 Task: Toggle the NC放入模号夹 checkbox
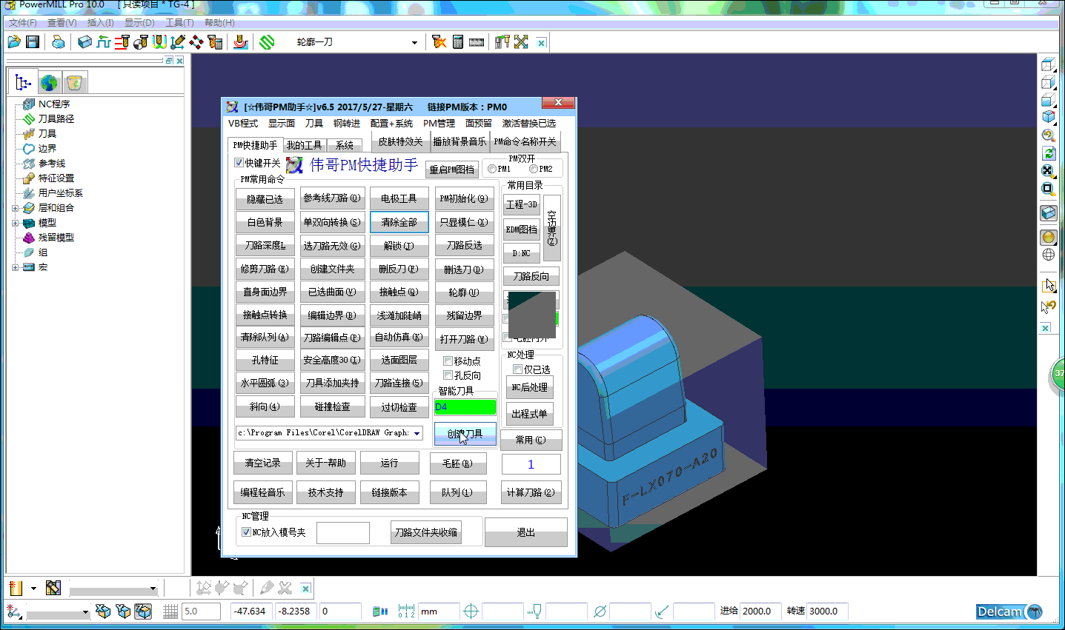[x=246, y=532]
